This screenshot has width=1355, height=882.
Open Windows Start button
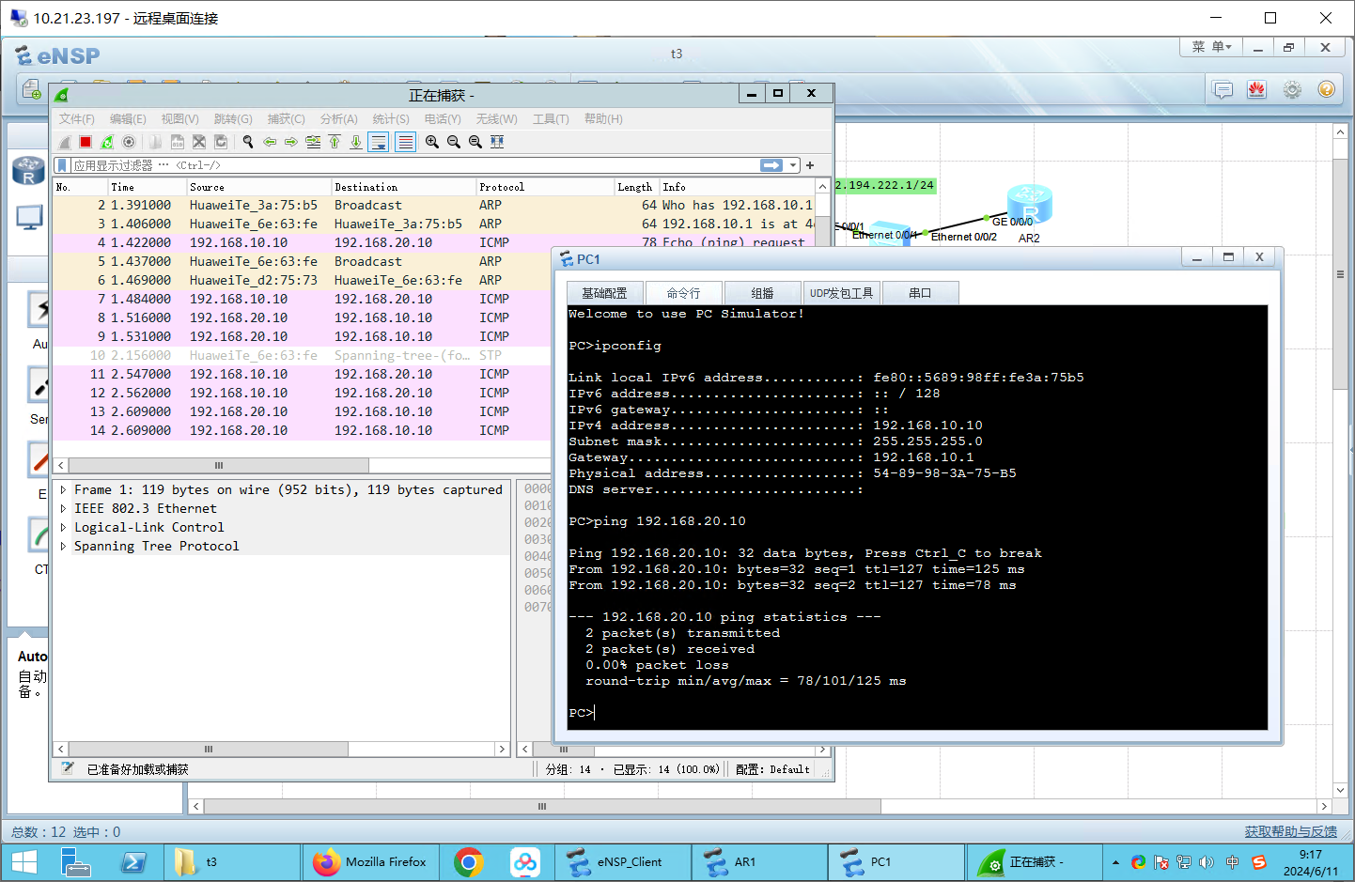23,861
